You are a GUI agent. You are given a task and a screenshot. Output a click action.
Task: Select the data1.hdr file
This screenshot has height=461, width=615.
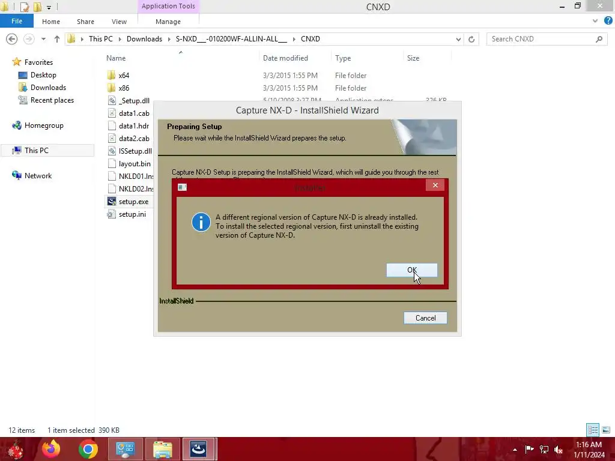pyautogui.click(x=129, y=126)
